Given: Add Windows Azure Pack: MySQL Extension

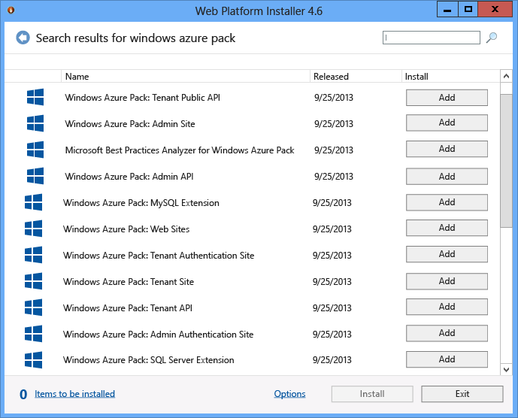Looking at the screenshot, I should 447,202.
